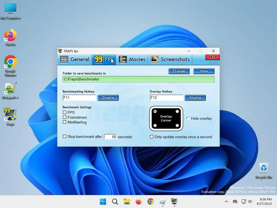Disable the Overlay Hotkey
This screenshot has width=277, height=208.
(195, 97)
